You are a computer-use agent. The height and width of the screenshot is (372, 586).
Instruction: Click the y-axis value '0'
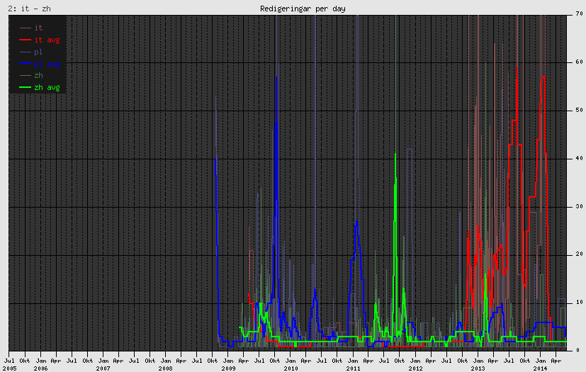tap(577, 351)
